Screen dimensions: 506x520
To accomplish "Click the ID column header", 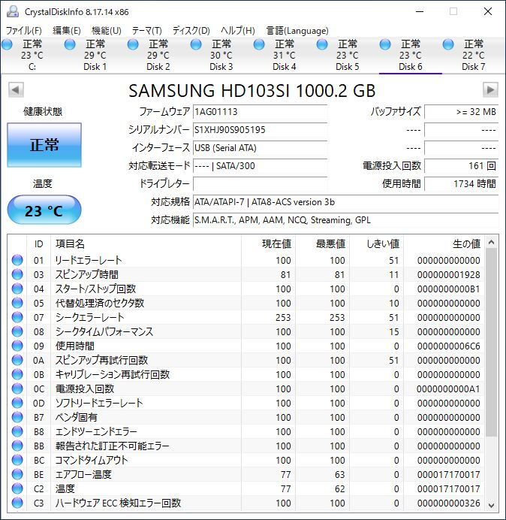I will pos(39,243).
